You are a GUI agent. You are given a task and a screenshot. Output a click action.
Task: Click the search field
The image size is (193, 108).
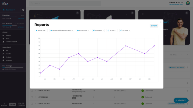[65, 3]
